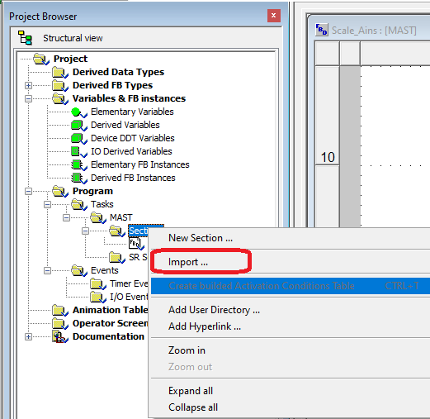This screenshot has height=419, width=430.
Task: Click the Documentation folder icon
Action: (x=60, y=336)
